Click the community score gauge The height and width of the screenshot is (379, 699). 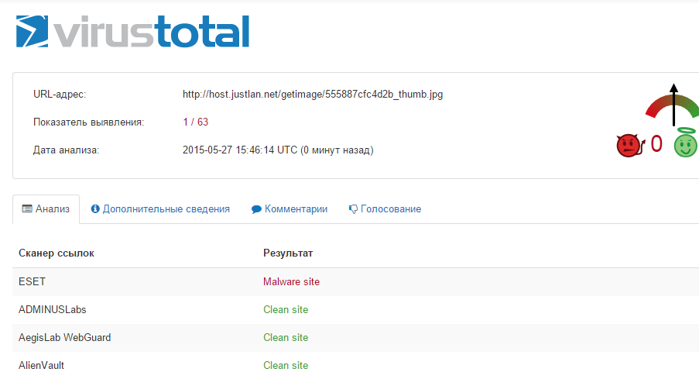(673, 105)
